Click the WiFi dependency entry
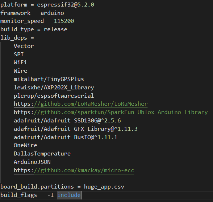The image size is (213, 202). pos(20,62)
